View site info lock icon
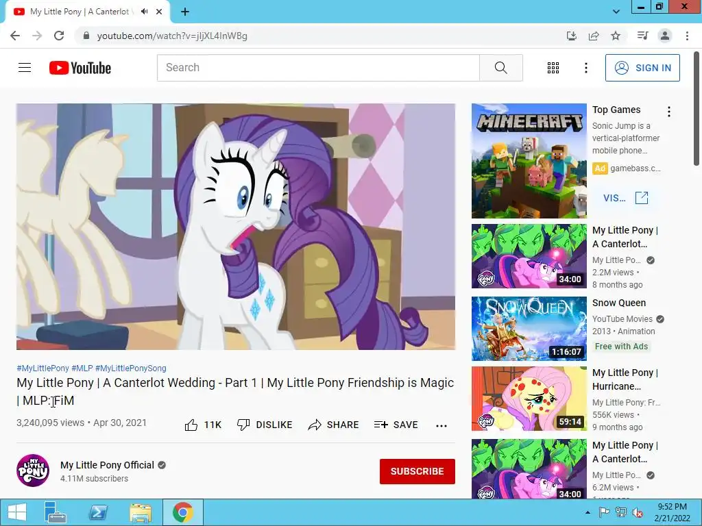Viewport: 702px width, 526px height. pyautogui.click(x=86, y=36)
